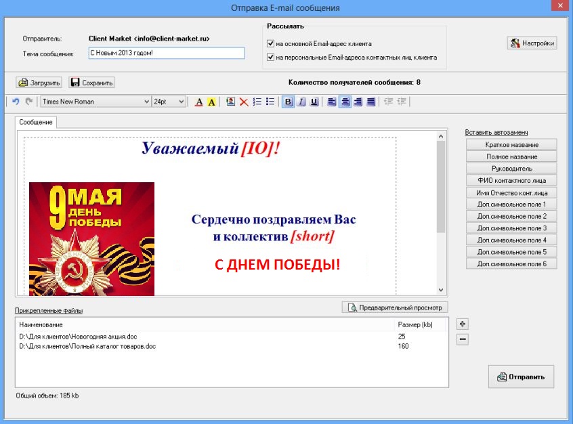
Task: Toggle Underline formatting
Action: [314, 102]
